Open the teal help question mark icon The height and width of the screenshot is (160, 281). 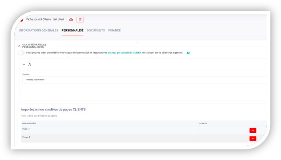point(188,53)
